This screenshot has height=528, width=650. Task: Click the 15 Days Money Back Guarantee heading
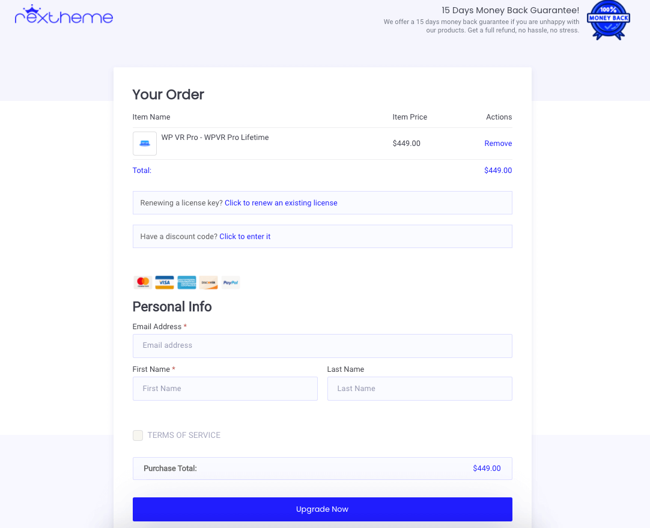click(x=510, y=10)
